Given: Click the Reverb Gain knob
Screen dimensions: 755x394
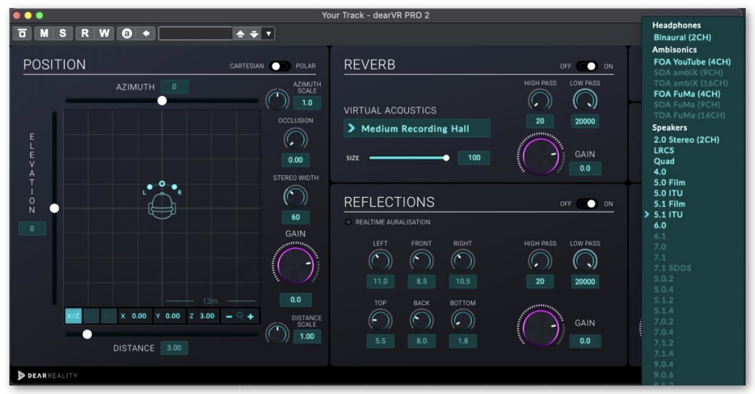Looking at the screenshot, I should [541, 156].
